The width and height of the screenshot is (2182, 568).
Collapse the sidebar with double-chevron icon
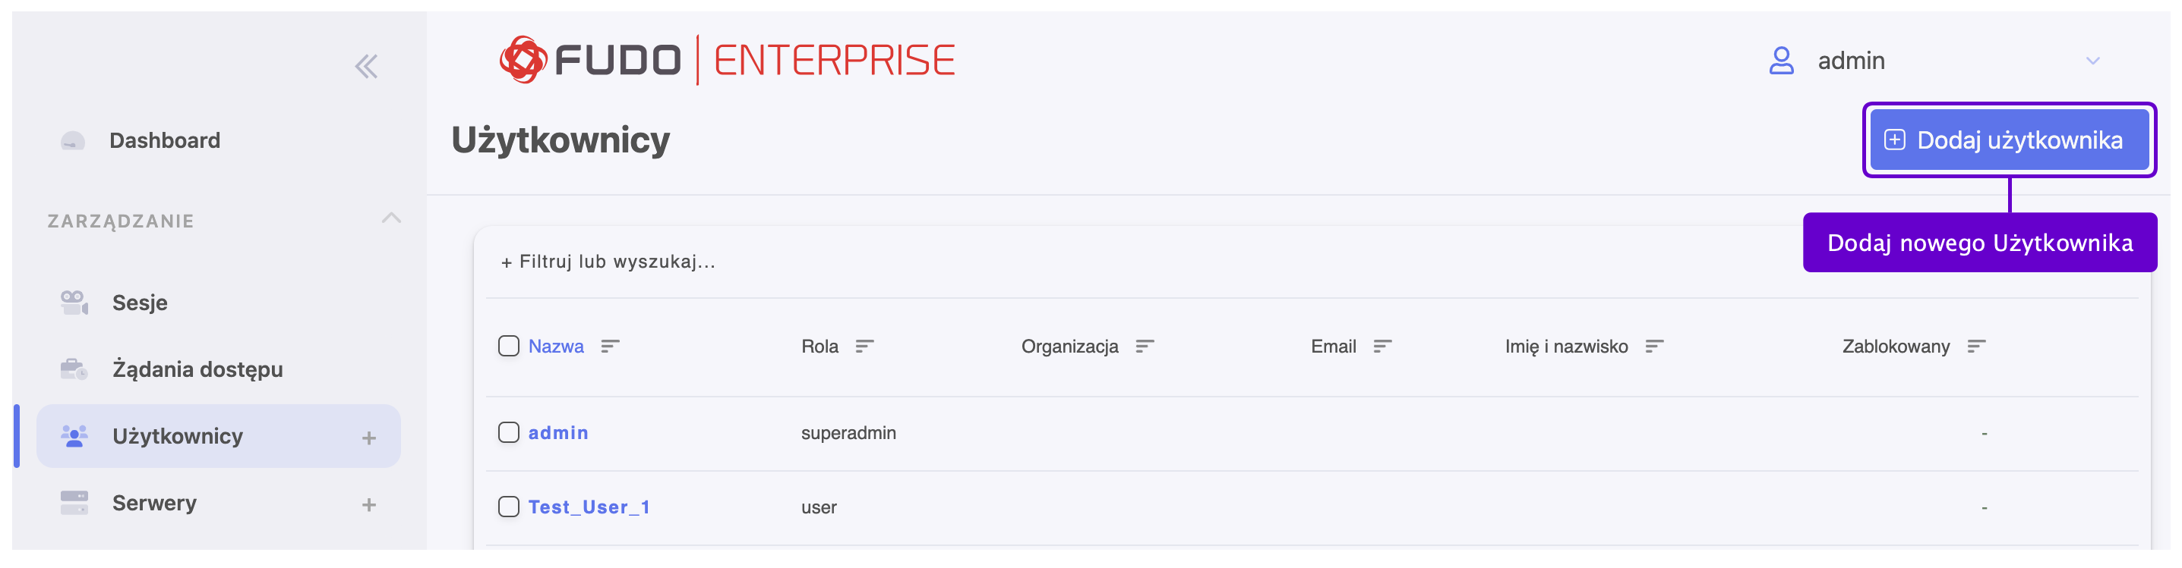pos(366,66)
